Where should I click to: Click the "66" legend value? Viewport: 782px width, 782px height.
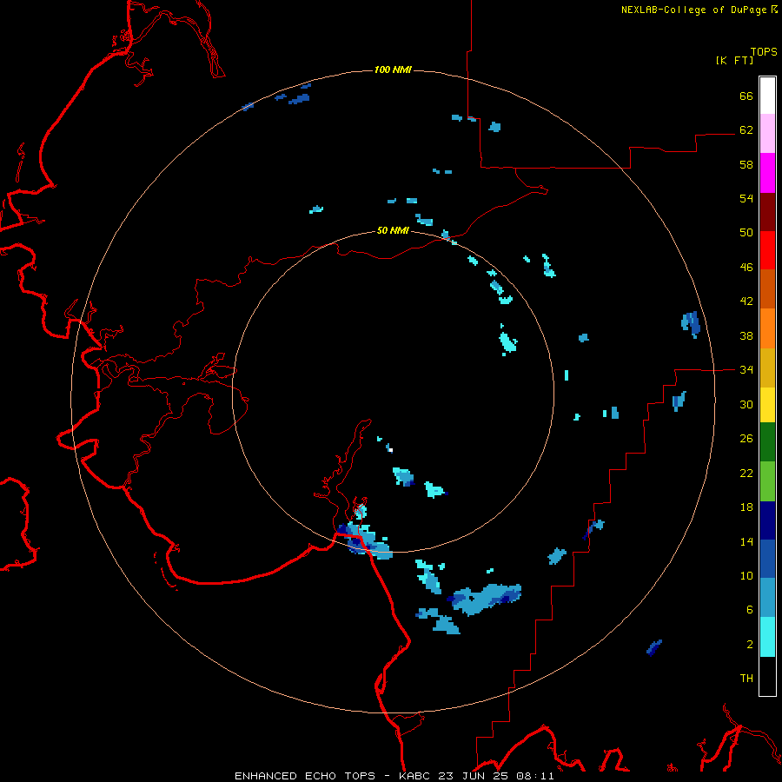(746, 96)
